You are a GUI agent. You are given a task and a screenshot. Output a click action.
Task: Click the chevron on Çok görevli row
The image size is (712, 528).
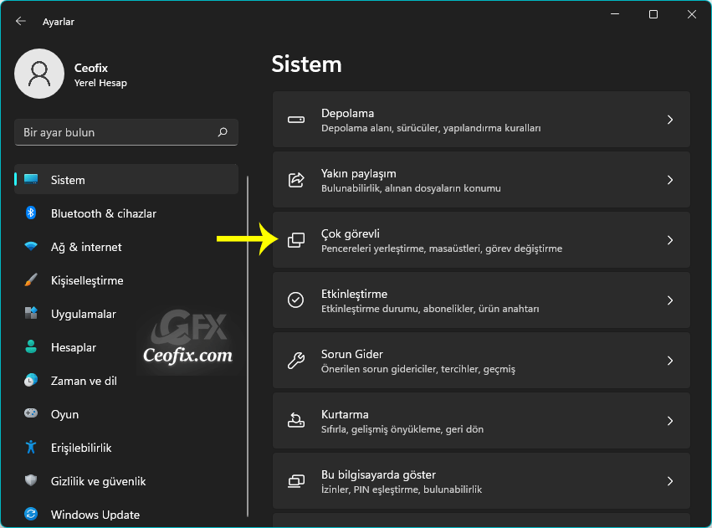click(x=670, y=240)
